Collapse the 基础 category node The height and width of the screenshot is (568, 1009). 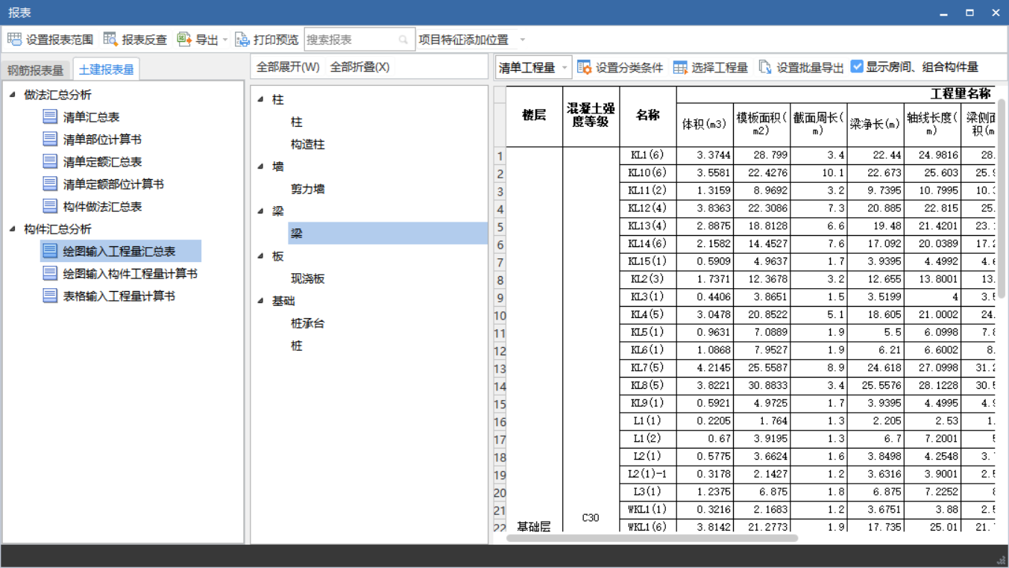pyautogui.click(x=260, y=301)
